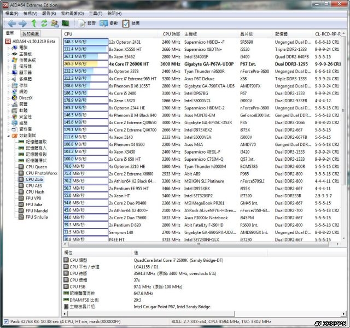The image size is (350, 328).
Task: Click the Intel Cougar Point P67 chipset value
Action: [172, 307]
